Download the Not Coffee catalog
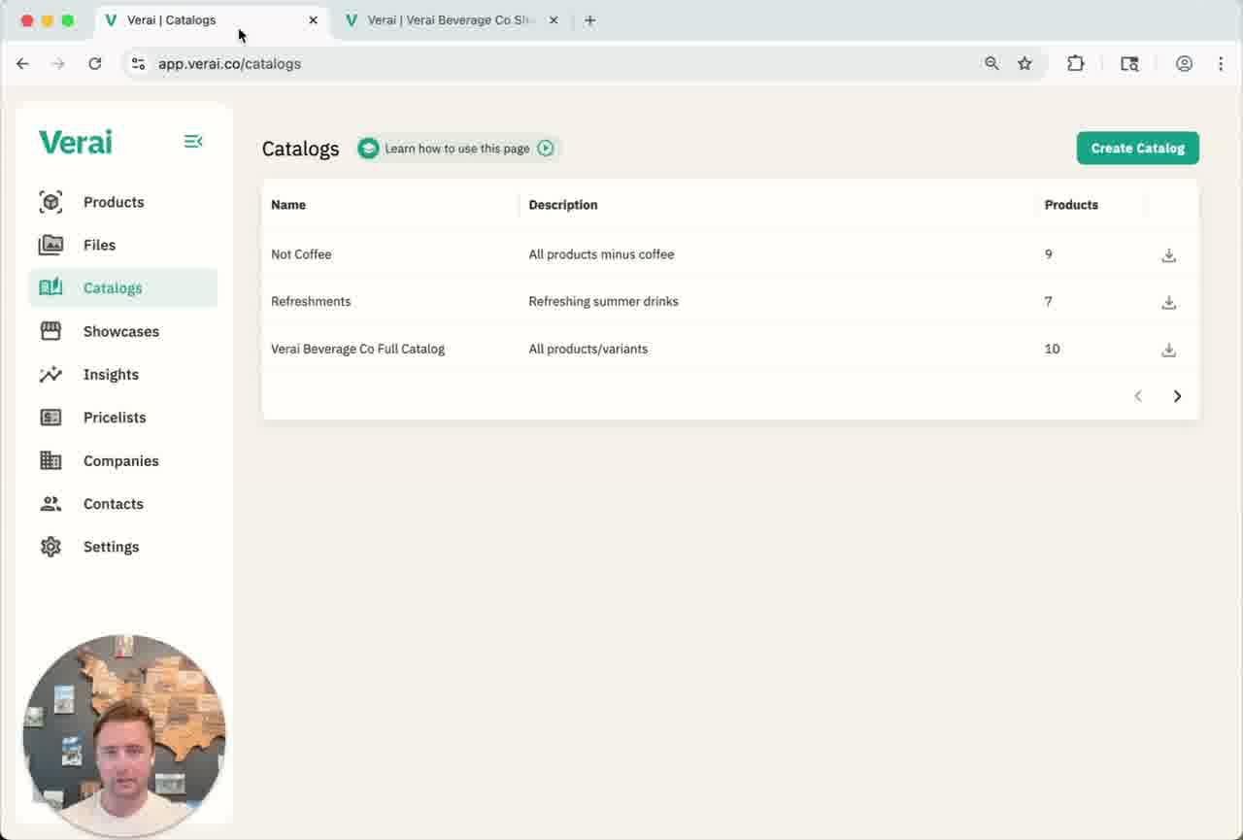The width and height of the screenshot is (1243, 840). 1169,255
